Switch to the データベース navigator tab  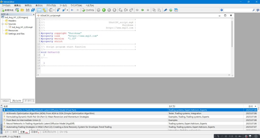tap(29, 101)
